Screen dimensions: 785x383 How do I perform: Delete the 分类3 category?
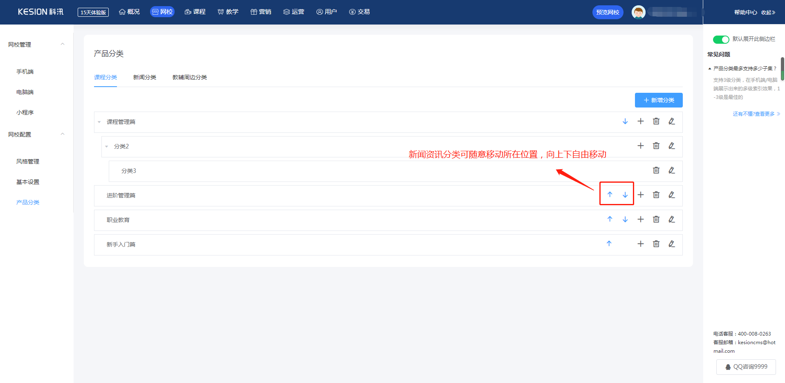coord(656,170)
